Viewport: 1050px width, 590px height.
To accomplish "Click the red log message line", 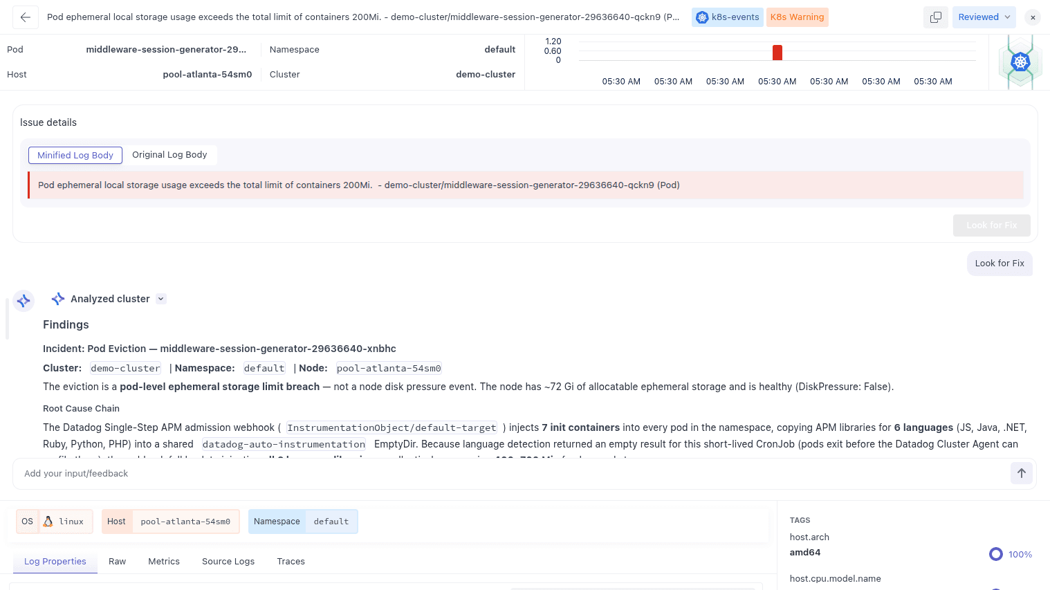I will point(526,185).
